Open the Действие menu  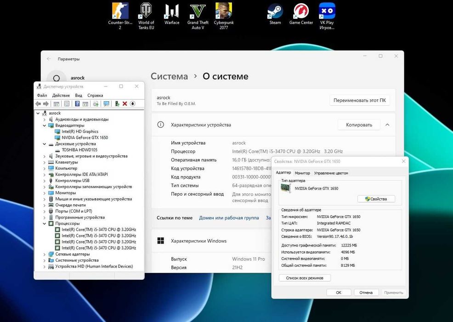pyautogui.click(x=61, y=95)
